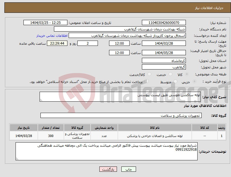Click the quantity cell 300
This screenshot has height=177, width=231.
click(51, 136)
